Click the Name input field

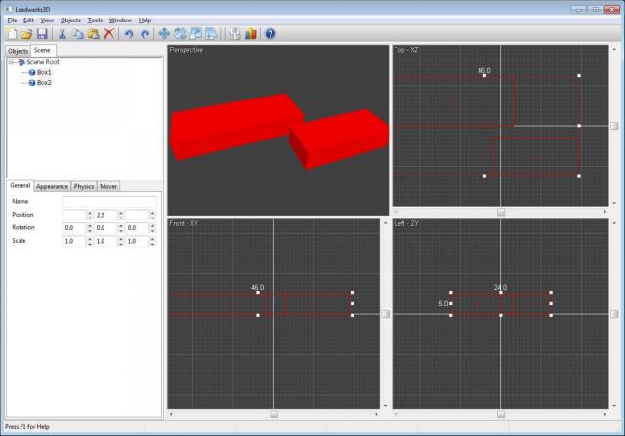coord(108,201)
